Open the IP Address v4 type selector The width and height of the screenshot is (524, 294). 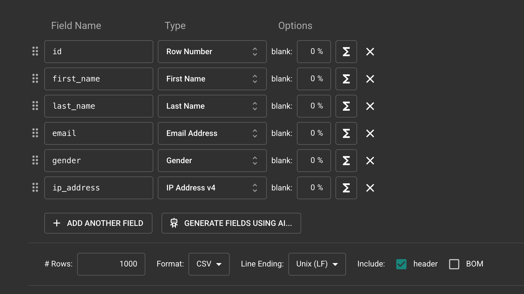tap(212, 188)
